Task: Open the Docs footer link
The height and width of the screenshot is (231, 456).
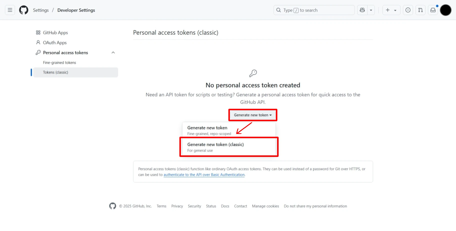Action: coord(225,206)
